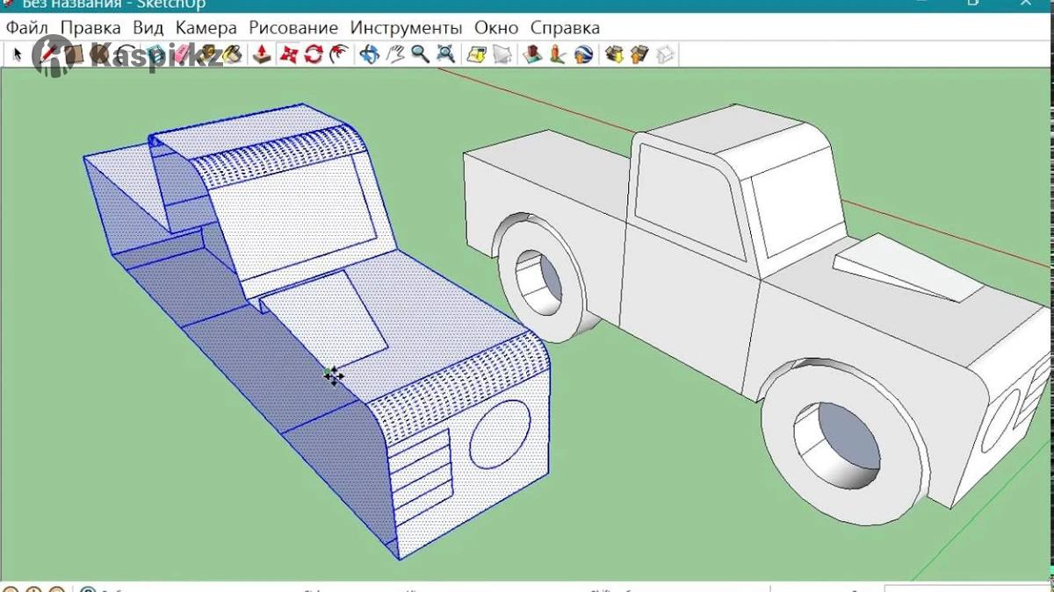
Task: Activate the Push/Pull tool
Action: pyautogui.click(x=262, y=54)
